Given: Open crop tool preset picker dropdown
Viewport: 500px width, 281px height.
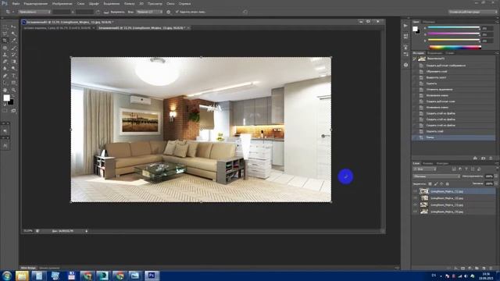Looking at the screenshot, I should (9, 12).
